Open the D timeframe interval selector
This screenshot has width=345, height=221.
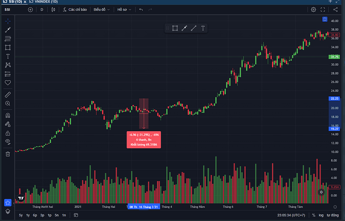(x=41, y=10)
